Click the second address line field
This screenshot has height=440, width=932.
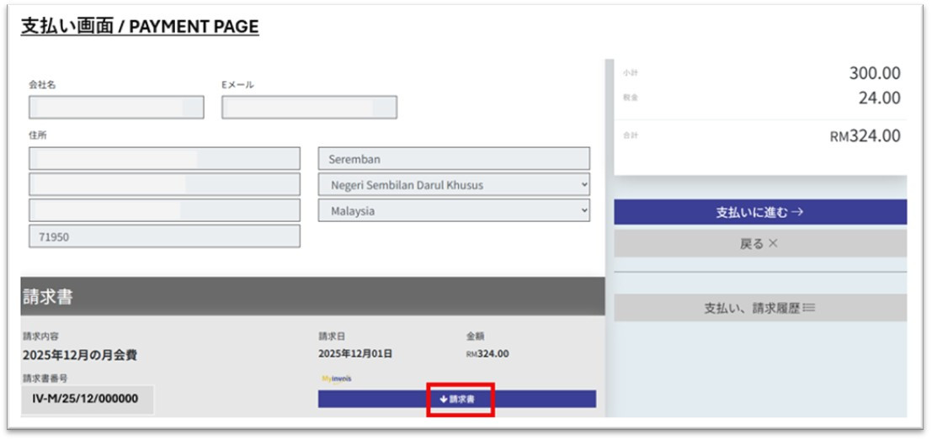[x=164, y=184]
